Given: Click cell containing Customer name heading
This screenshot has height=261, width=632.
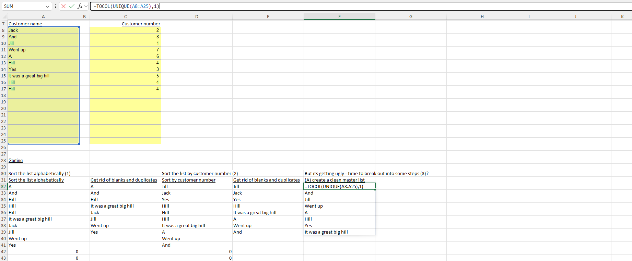Looking at the screenshot, I should (x=43, y=24).
